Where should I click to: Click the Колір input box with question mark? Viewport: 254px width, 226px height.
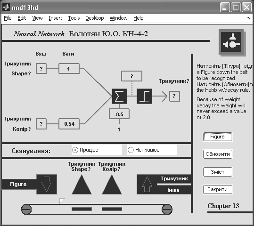tap(41, 124)
